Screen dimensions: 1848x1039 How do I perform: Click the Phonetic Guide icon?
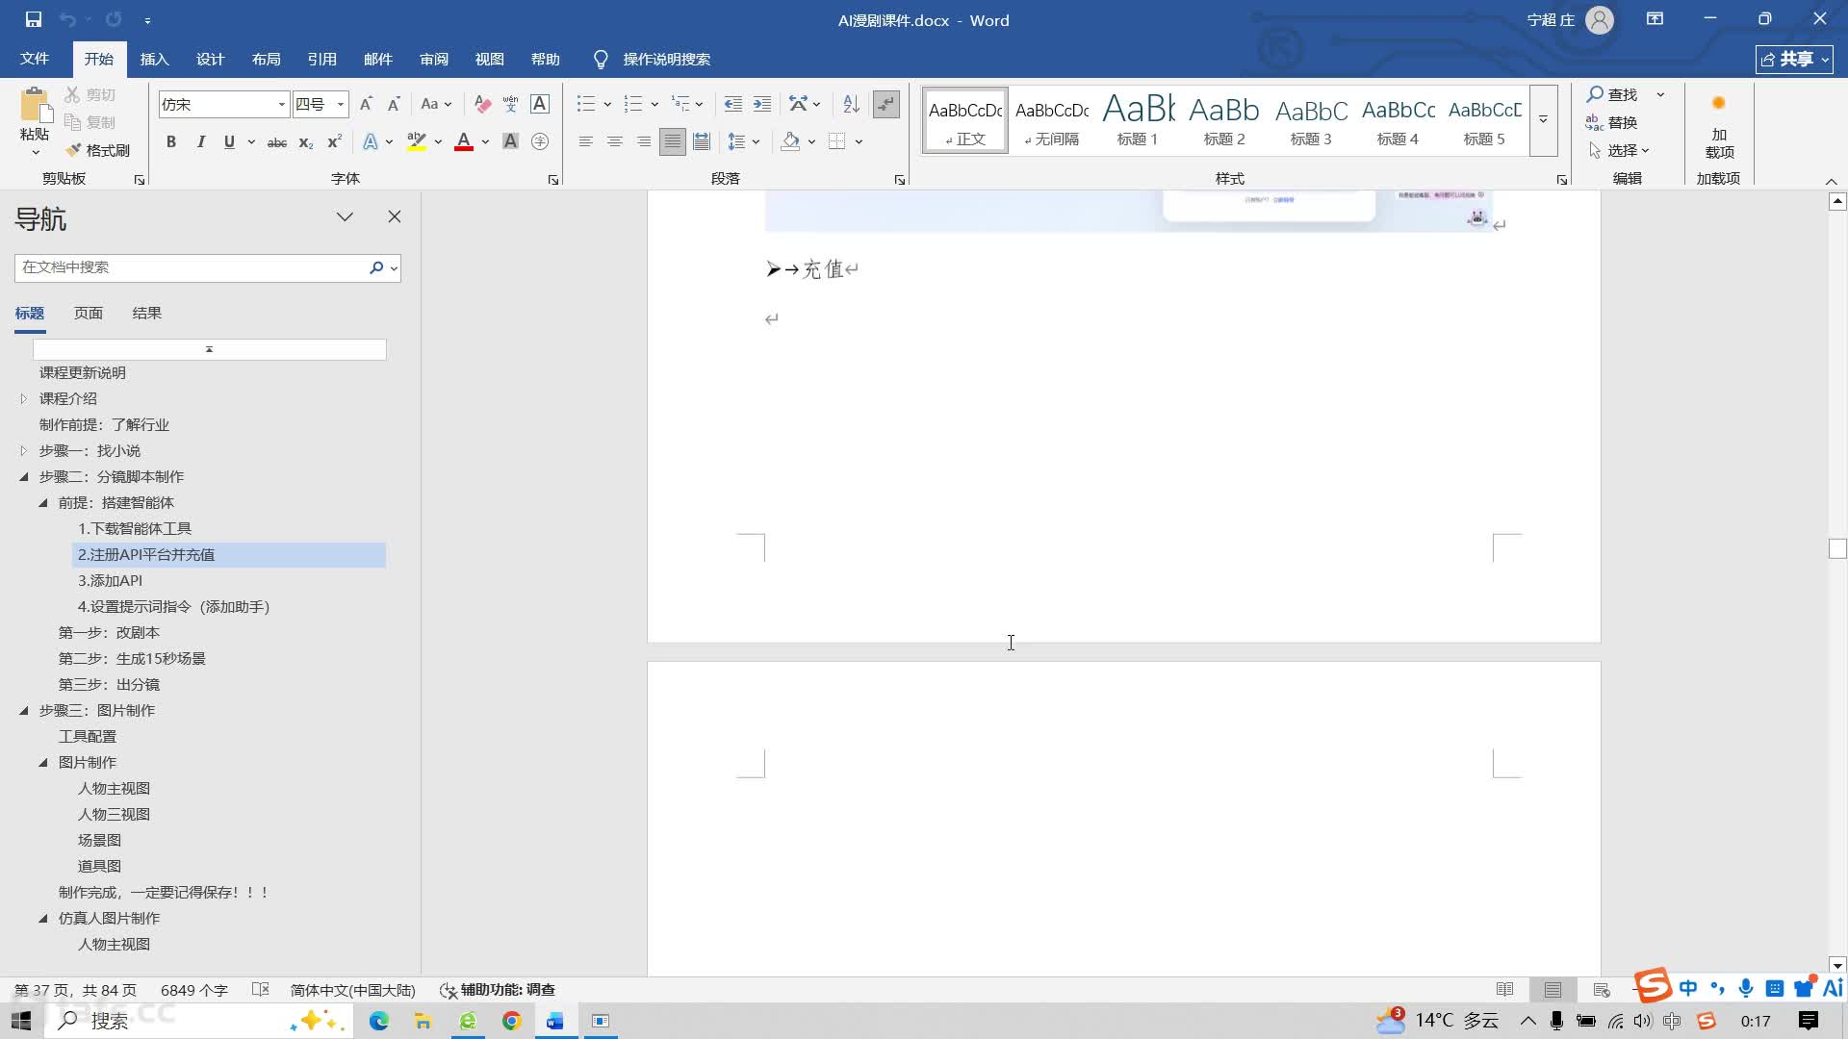coord(511,104)
